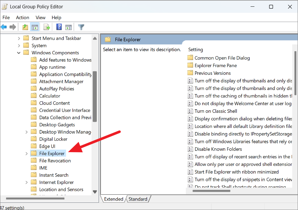The image size is (298, 210).
Task: Select Desktop Gadgets in the tree
Action: tap(57, 125)
